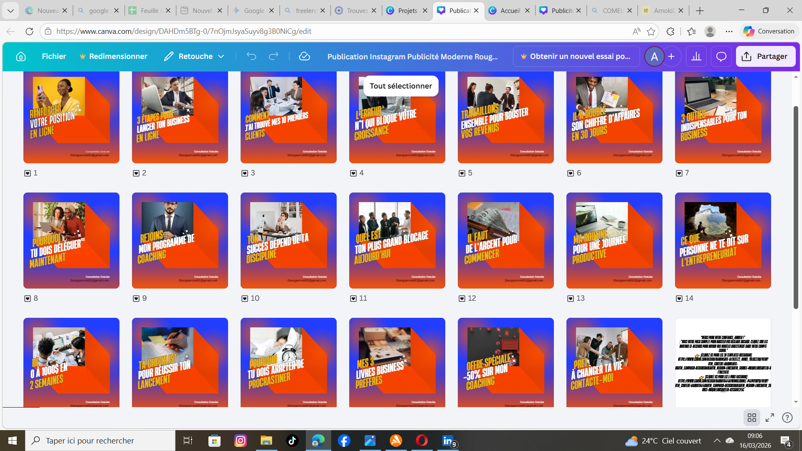Click the Tout sélectionner button
The width and height of the screenshot is (802, 451).
(401, 86)
